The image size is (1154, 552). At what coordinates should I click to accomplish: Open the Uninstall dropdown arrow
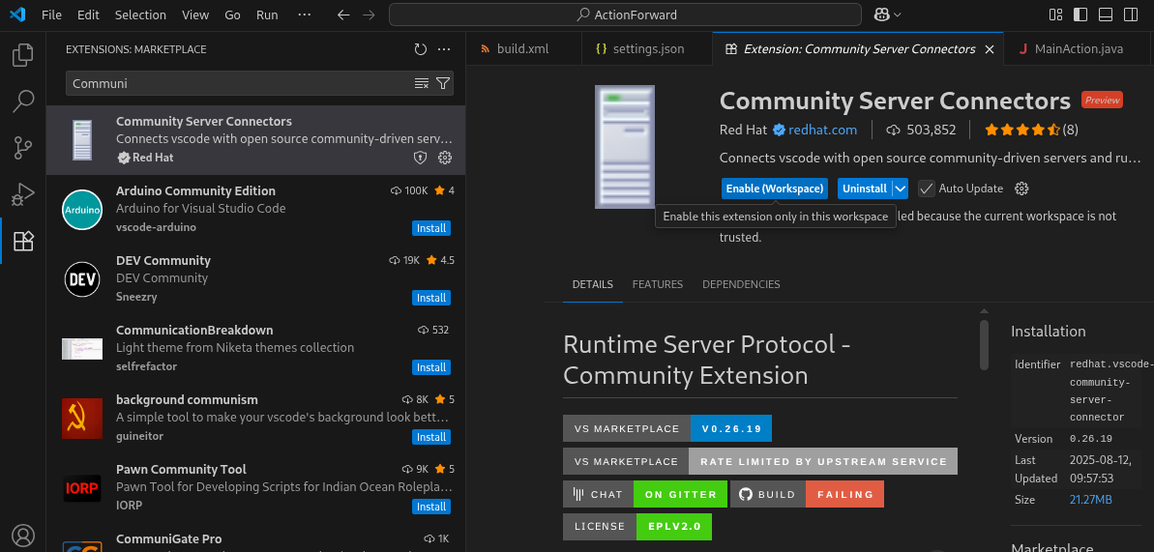901,189
